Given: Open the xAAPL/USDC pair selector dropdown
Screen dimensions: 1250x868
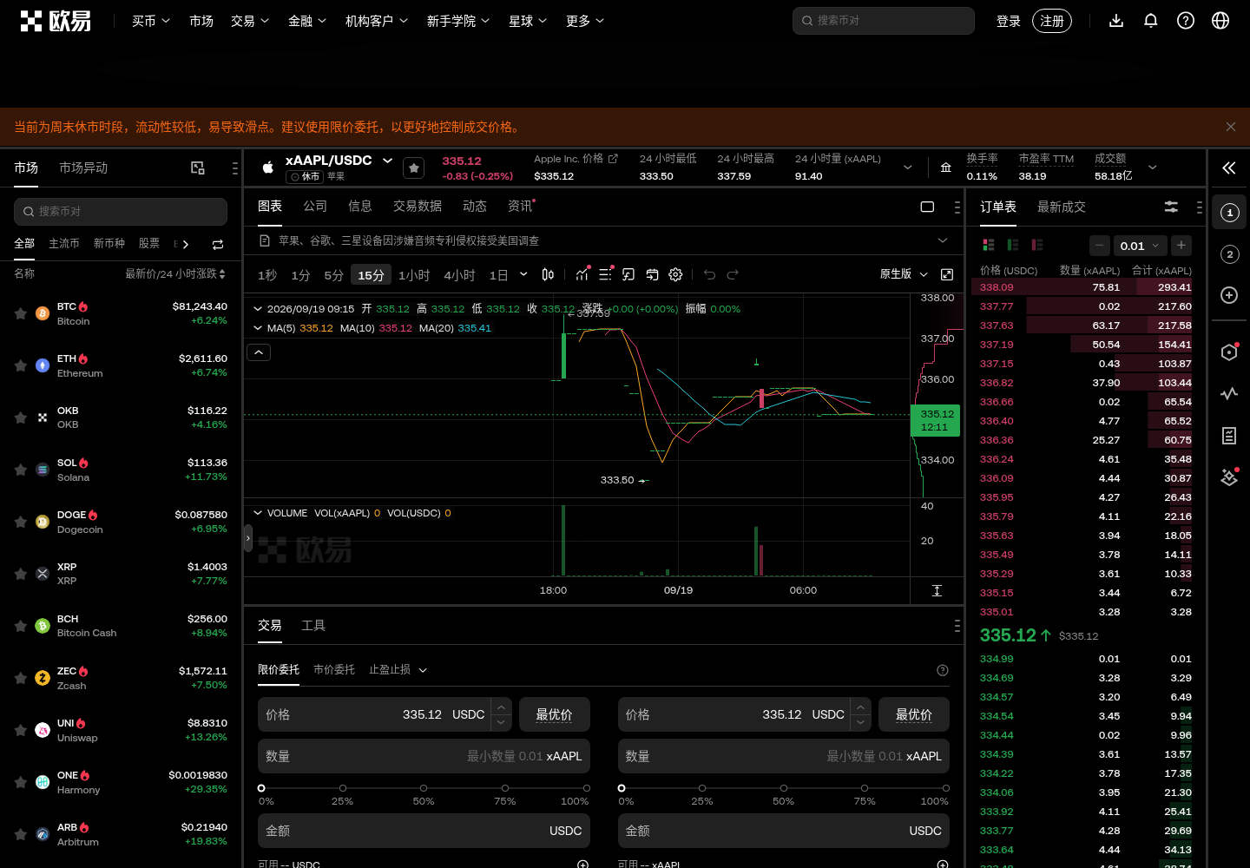Looking at the screenshot, I should pyautogui.click(x=387, y=161).
